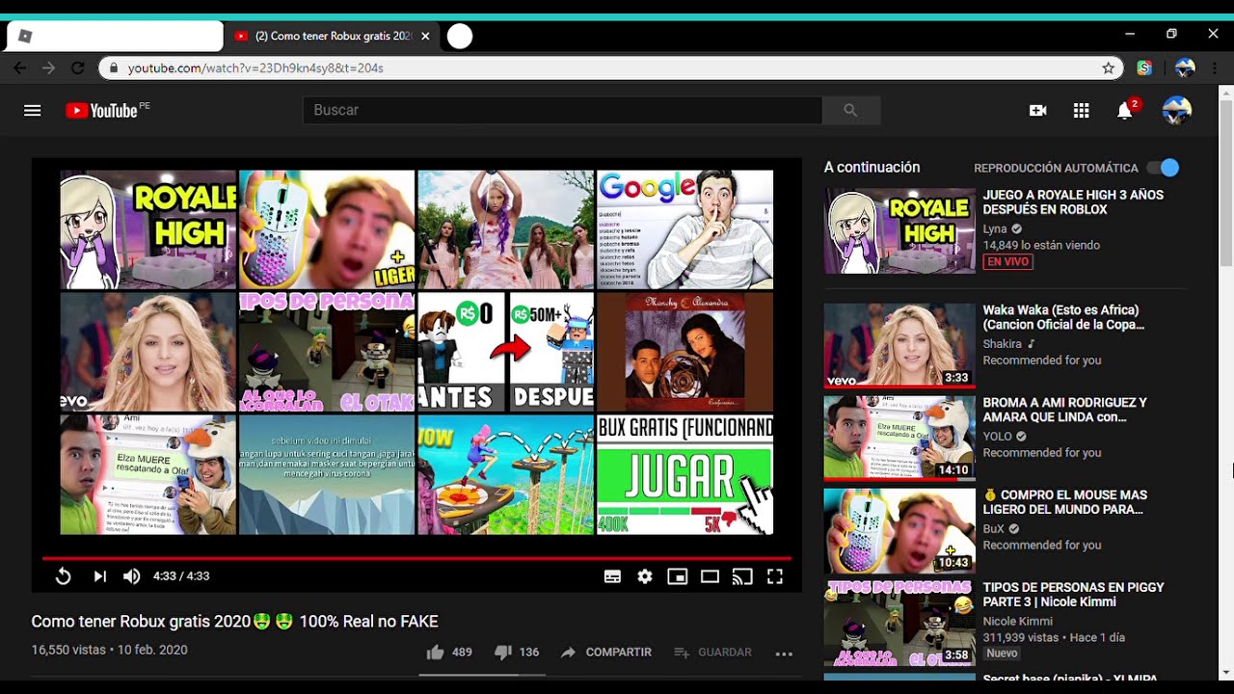Click the browser forward arrow

coord(49,68)
